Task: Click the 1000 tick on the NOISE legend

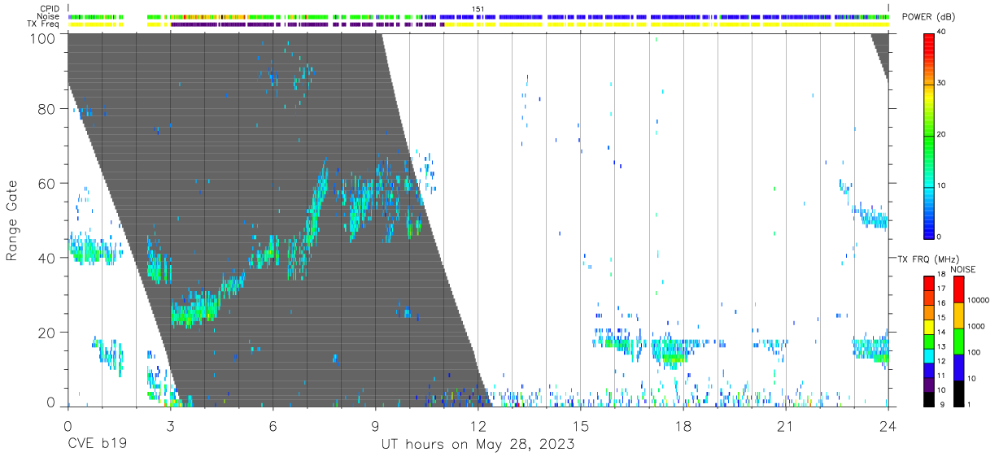Action: 977,326
